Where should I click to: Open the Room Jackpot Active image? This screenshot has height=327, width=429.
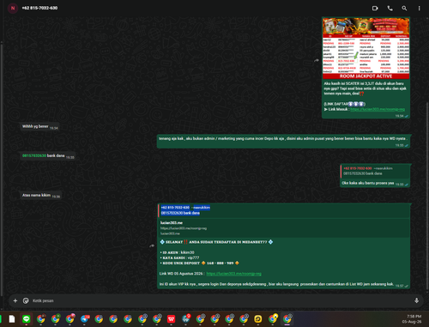pyautogui.click(x=366, y=48)
